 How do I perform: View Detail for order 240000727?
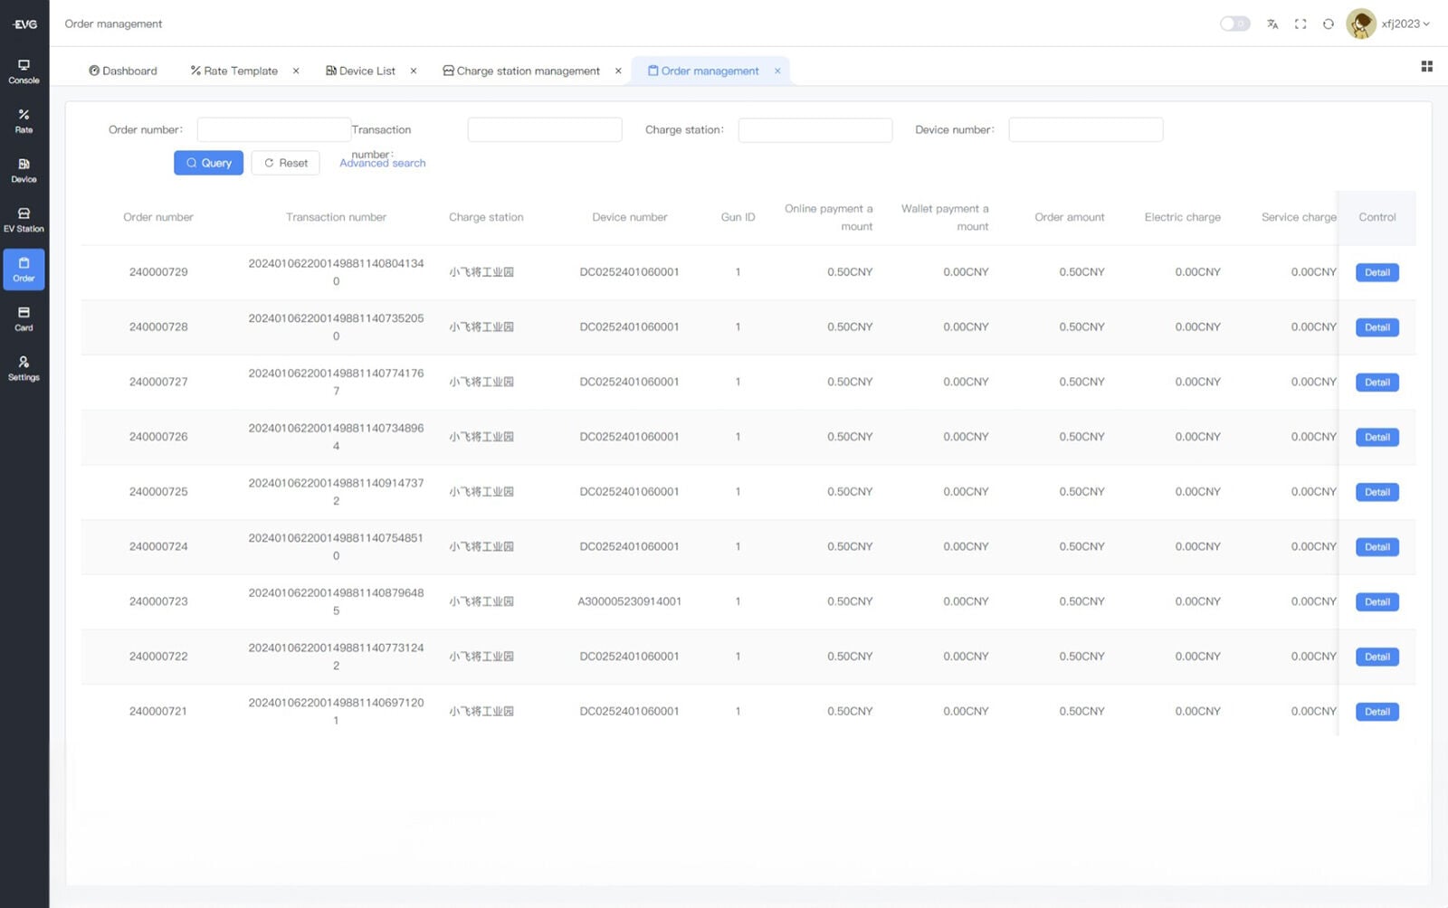coord(1377,383)
